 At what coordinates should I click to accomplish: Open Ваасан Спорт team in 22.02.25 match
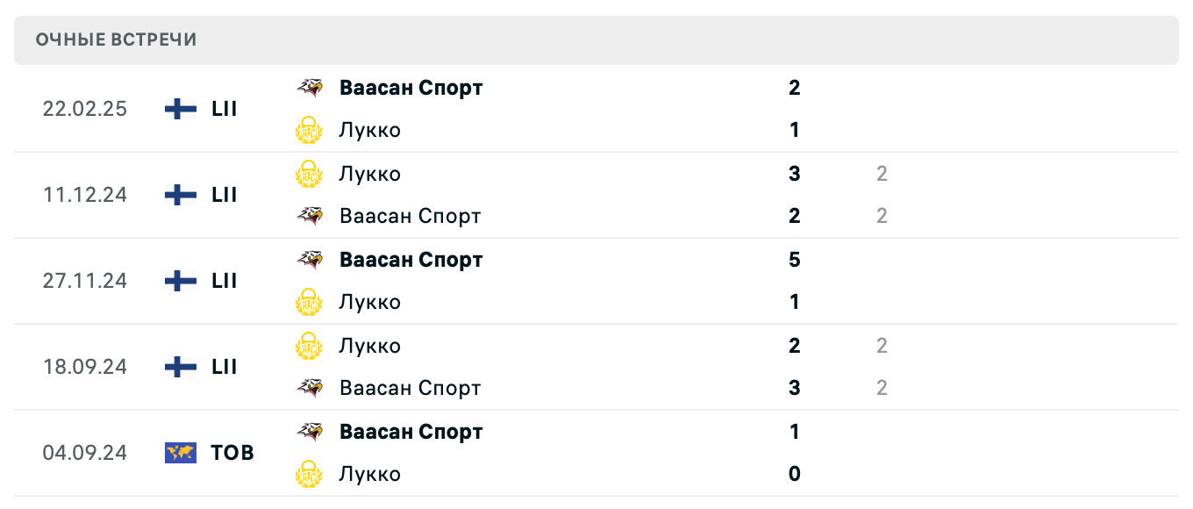[x=411, y=88]
